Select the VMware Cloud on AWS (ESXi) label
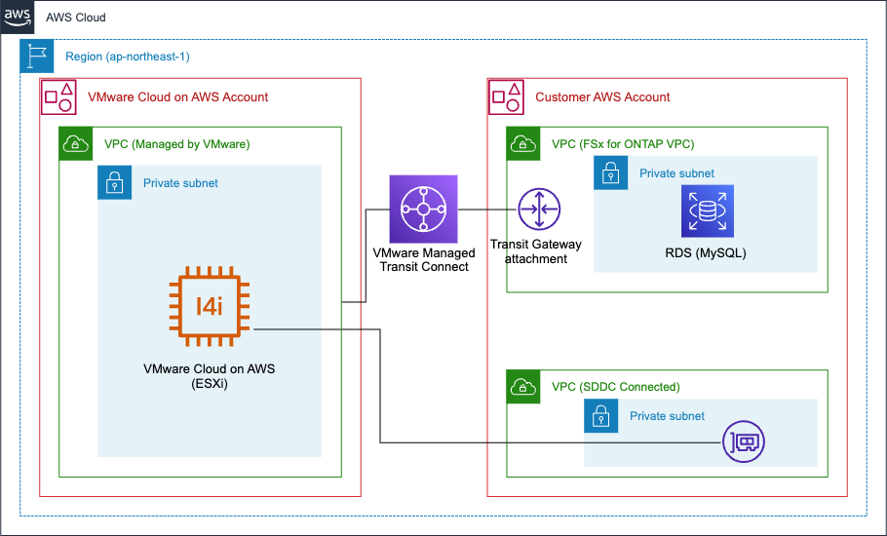Screen dimensions: 887x536 tap(210, 376)
